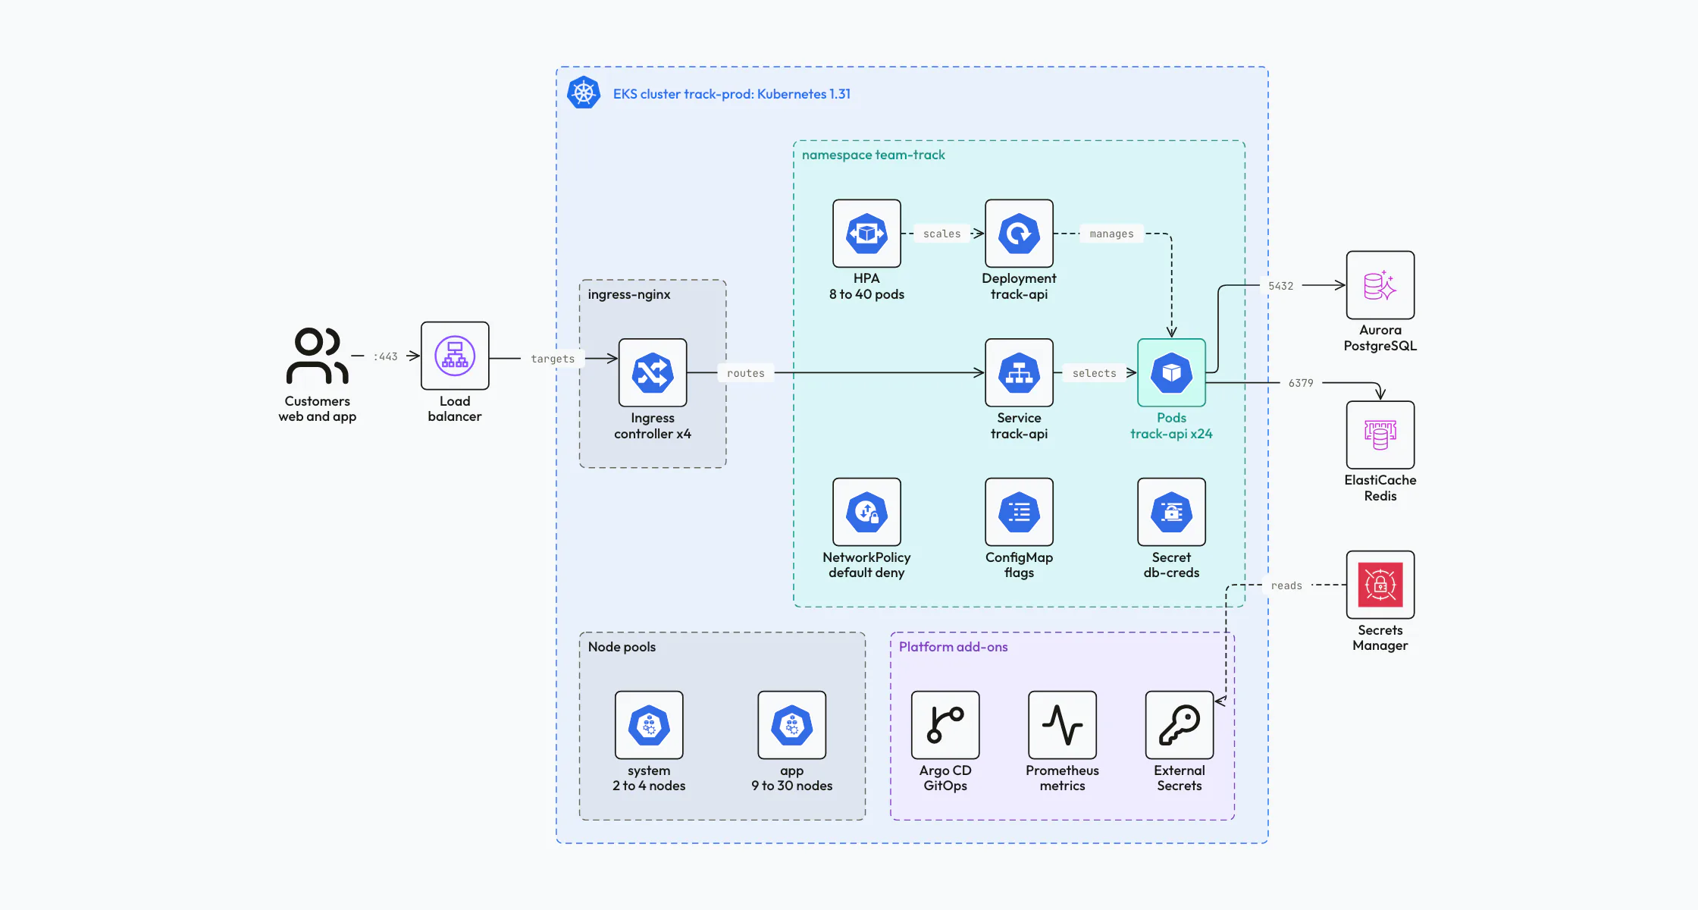The height and width of the screenshot is (910, 1698).
Task: Select the selects edge label
Action: pos(1094,373)
